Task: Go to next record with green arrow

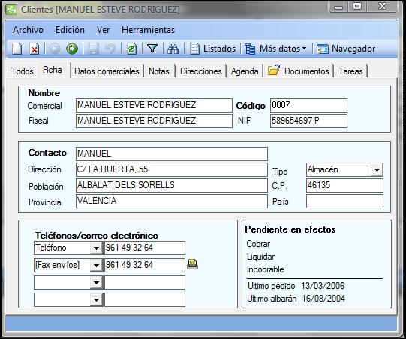Action: pyautogui.click(x=72, y=49)
